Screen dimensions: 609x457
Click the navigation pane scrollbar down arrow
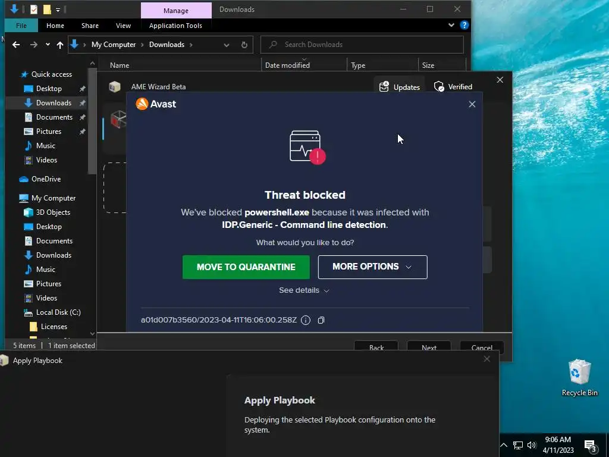[92, 333]
